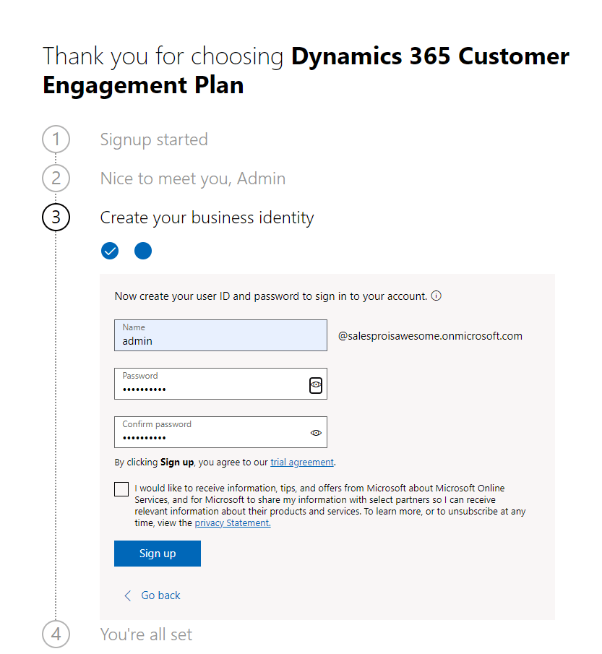Open the privacy Statement link
This screenshot has width=602, height=654.
point(232,523)
